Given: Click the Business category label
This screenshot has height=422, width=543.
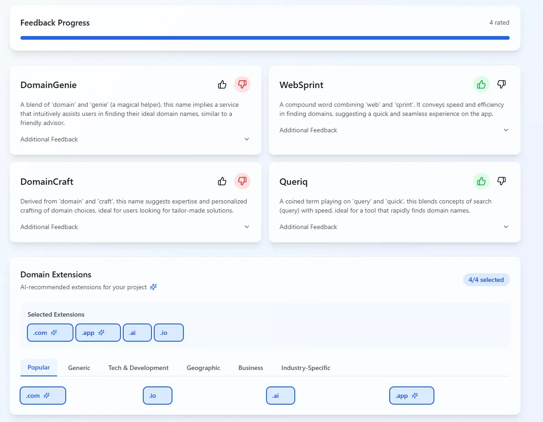Looking at the screenshot, I should pyautogui.click(x=251, y=368).
